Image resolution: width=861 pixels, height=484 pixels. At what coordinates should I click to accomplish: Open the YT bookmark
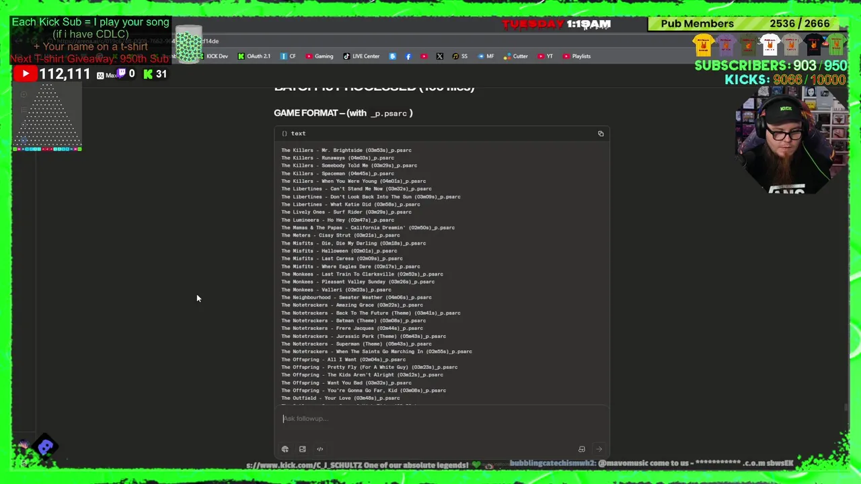pyautogui.click(x=545, y=56)
